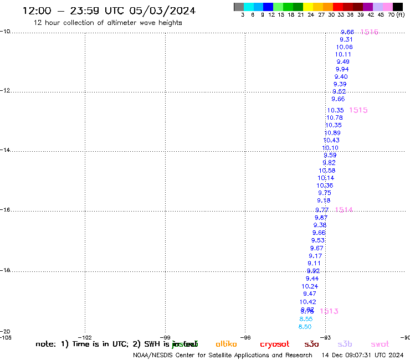Screen dimensions: 410x360
Task: Click the wave height value '9.67'
Action: 317,248
